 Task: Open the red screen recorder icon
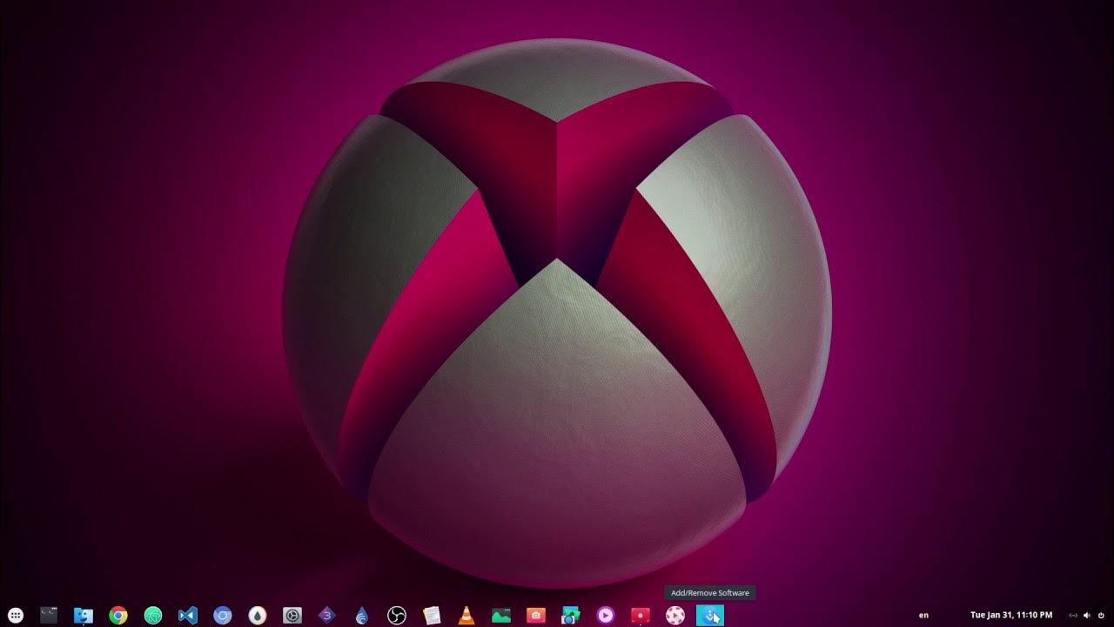(x=641, y=616)
